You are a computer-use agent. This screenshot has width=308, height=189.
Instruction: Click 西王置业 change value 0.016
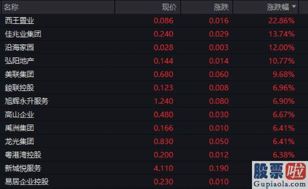point(219,21)
